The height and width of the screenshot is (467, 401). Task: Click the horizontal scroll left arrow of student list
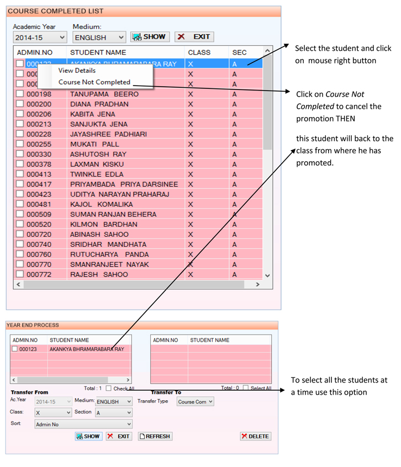(x=18, y=284)
